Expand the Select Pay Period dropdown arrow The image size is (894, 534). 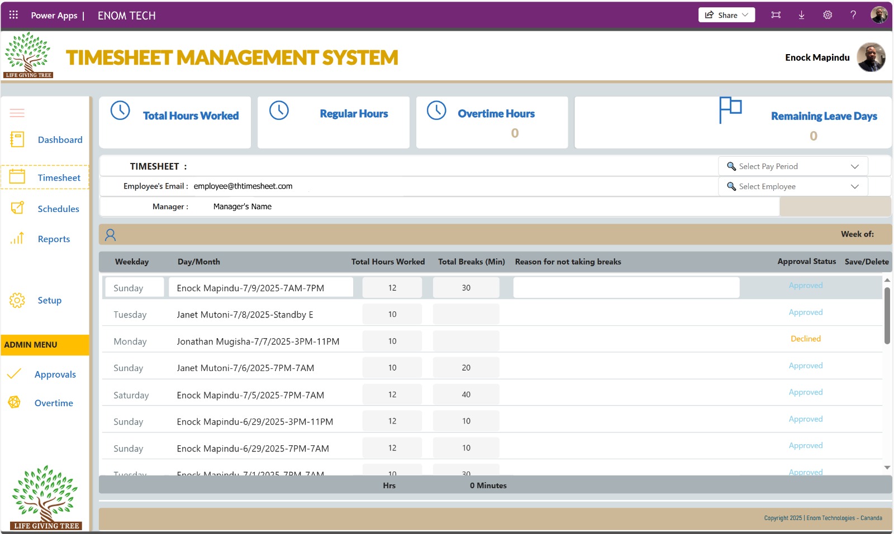pos(854,166)
